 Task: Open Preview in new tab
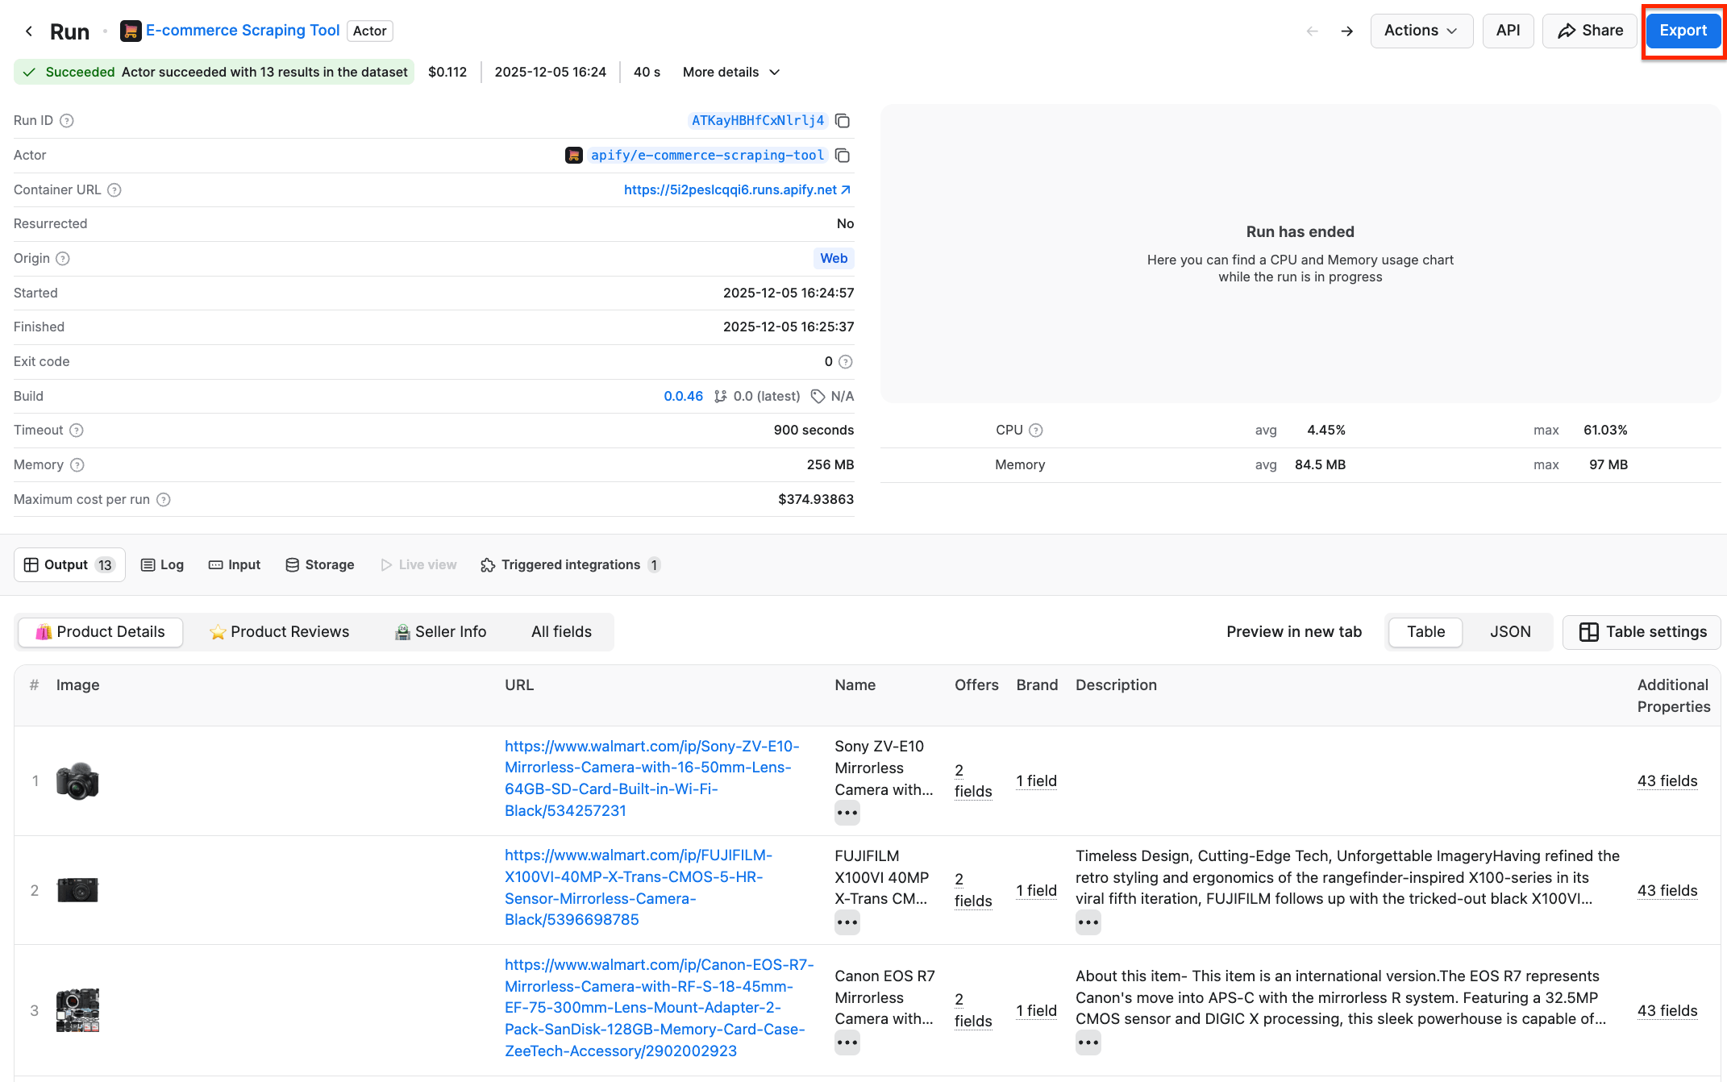(1294, 631)
